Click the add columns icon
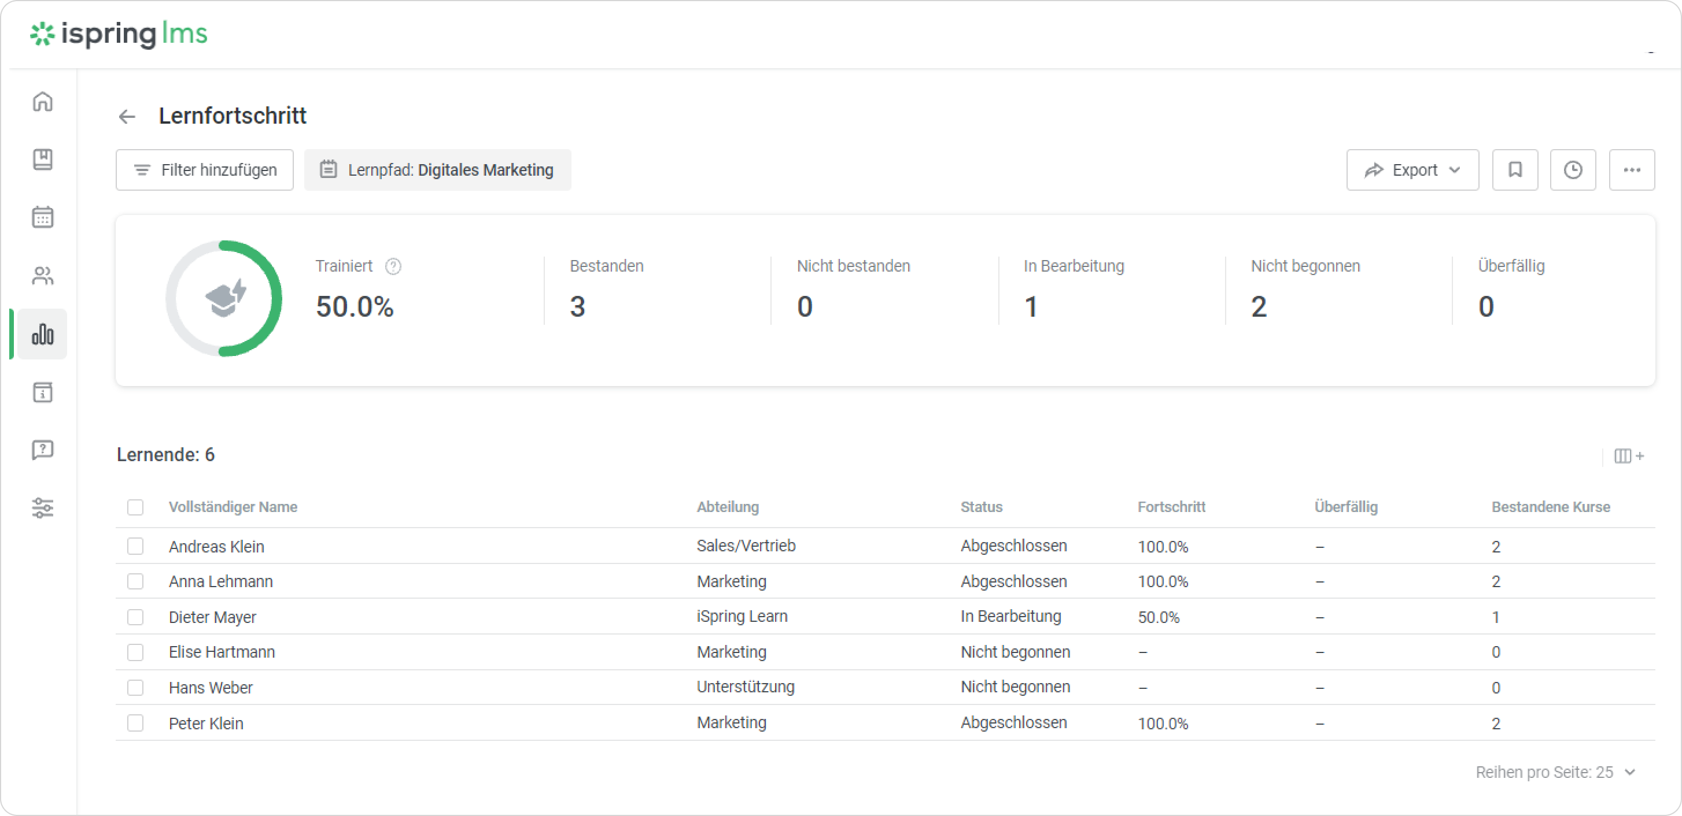This screenshot has width=1682, height=816. [1628, 456]
